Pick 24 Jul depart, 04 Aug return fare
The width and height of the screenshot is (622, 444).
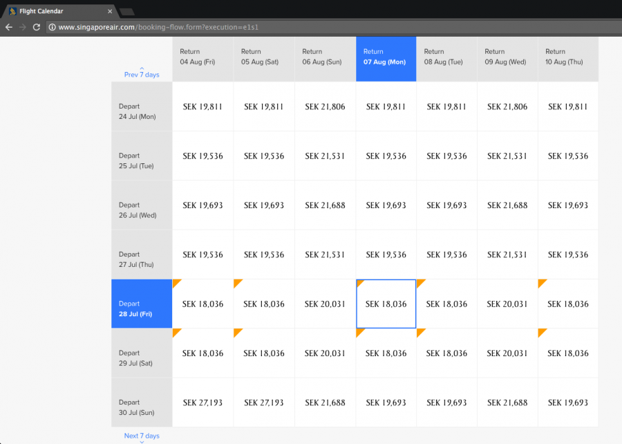[x=202, y=107]
